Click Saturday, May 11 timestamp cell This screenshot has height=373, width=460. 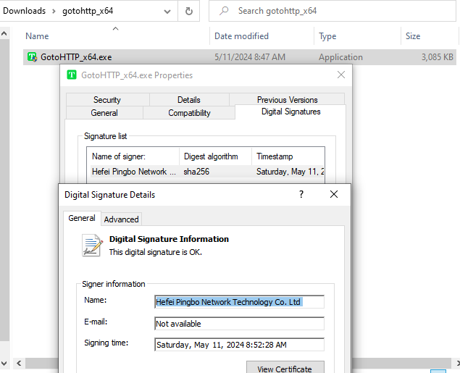pos(290,171)
